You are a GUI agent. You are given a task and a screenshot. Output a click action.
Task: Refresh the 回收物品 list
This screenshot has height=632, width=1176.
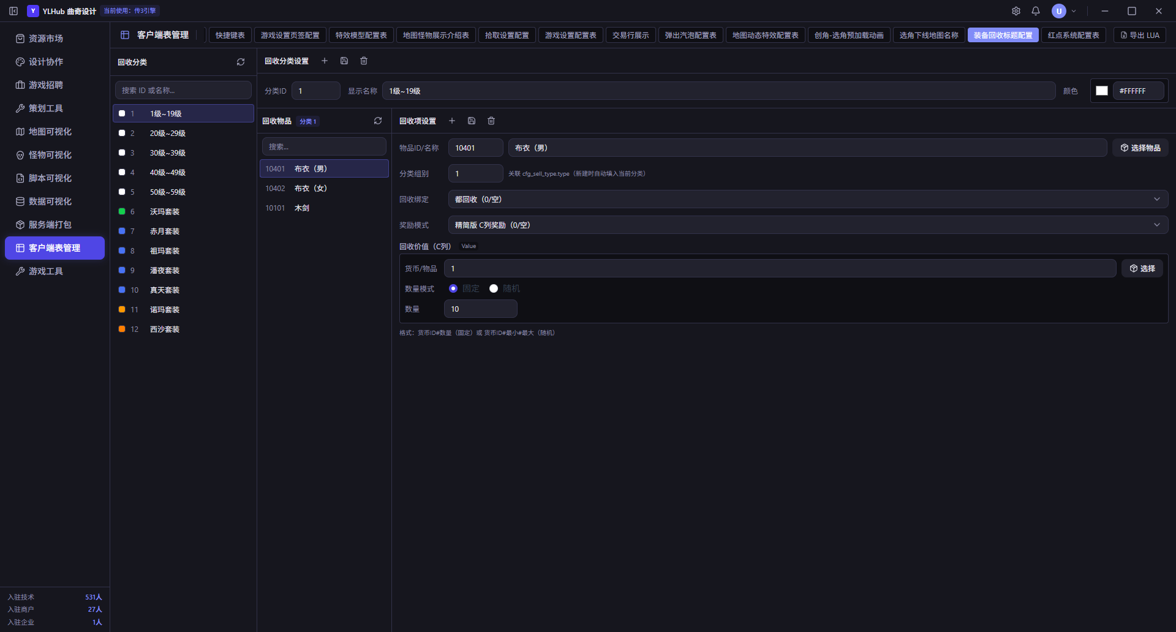(378, 121)
